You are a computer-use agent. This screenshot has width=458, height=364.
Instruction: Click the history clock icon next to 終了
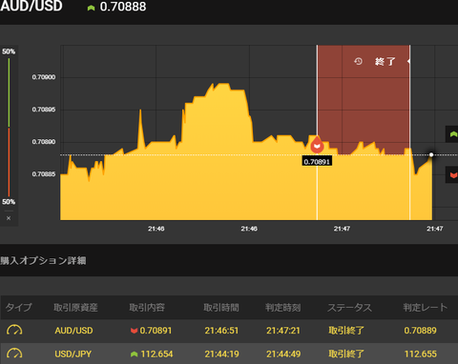[x=358, y=61]
